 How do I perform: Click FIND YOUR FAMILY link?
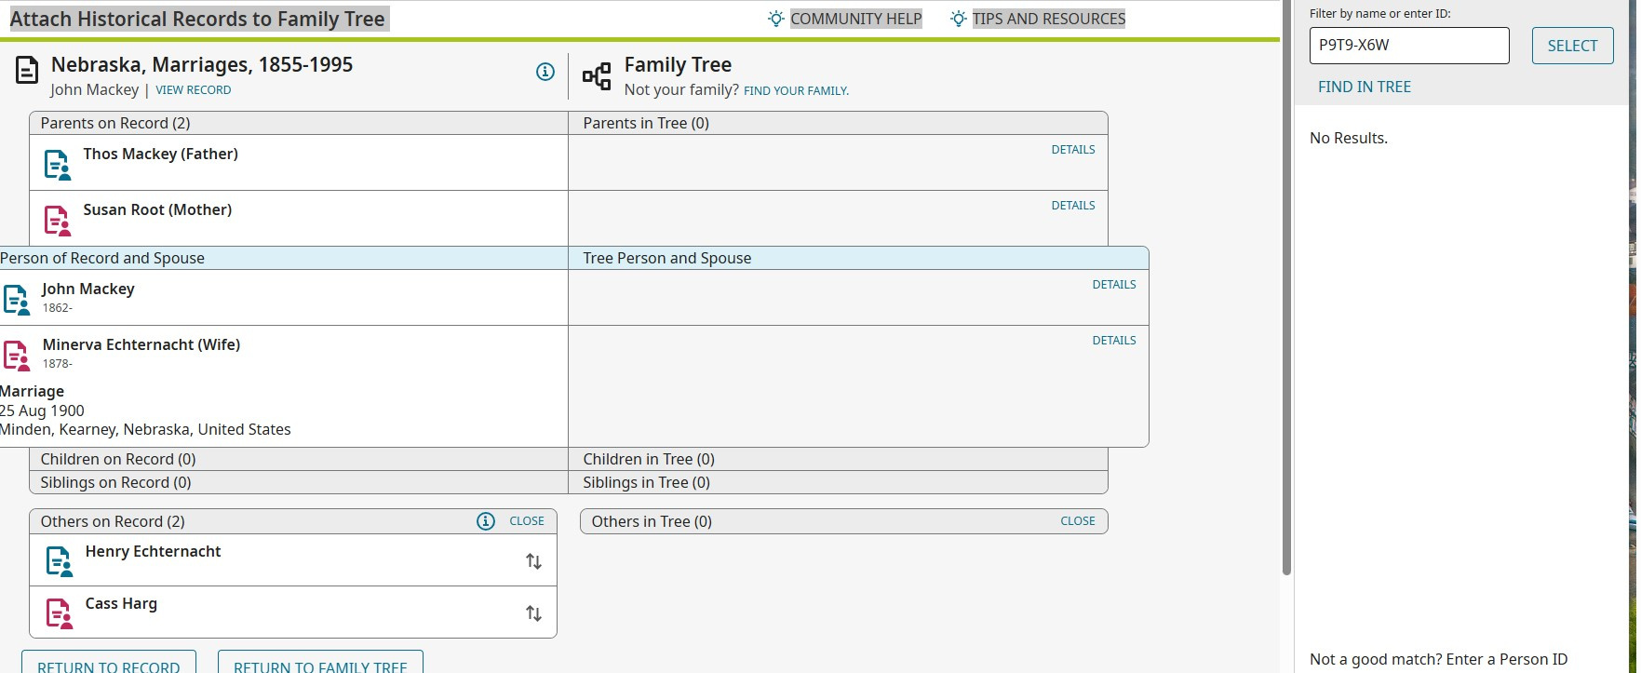pyautogui.click(x=796, y=91)
